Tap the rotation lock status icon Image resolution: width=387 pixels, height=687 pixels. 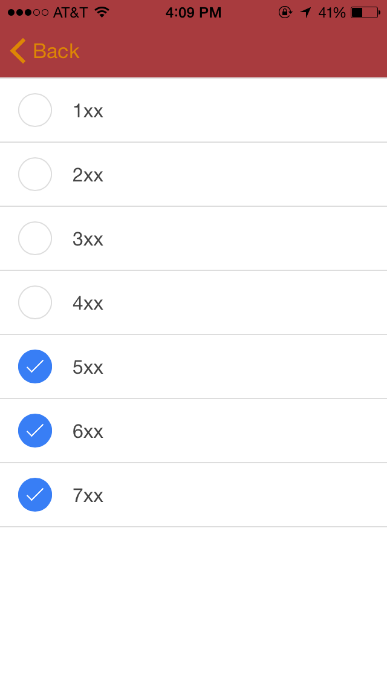click(285, 12)
